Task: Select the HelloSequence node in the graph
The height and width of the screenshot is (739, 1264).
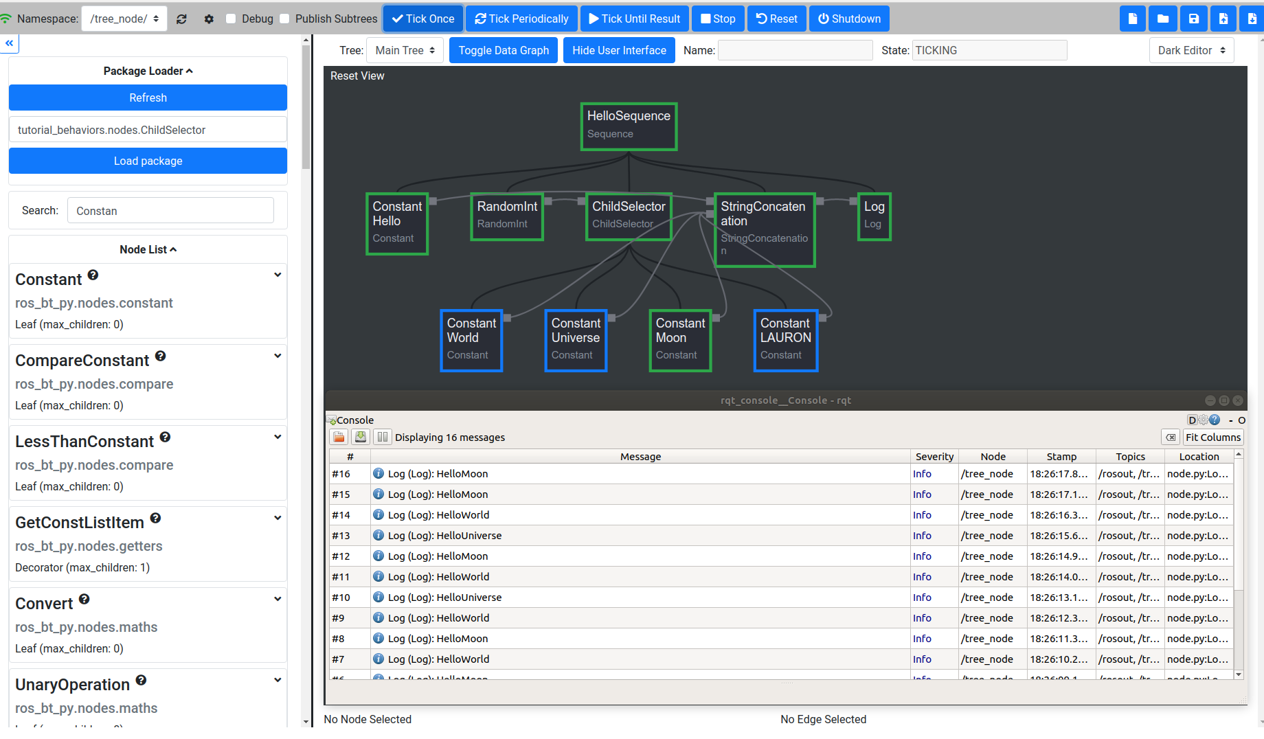Action: 629,126
